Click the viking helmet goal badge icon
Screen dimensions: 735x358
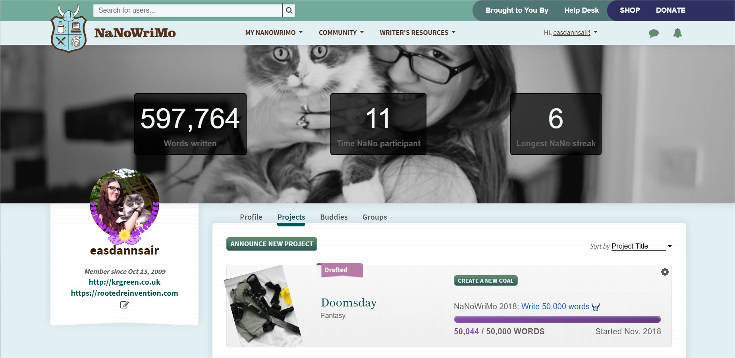pos(596,307)
